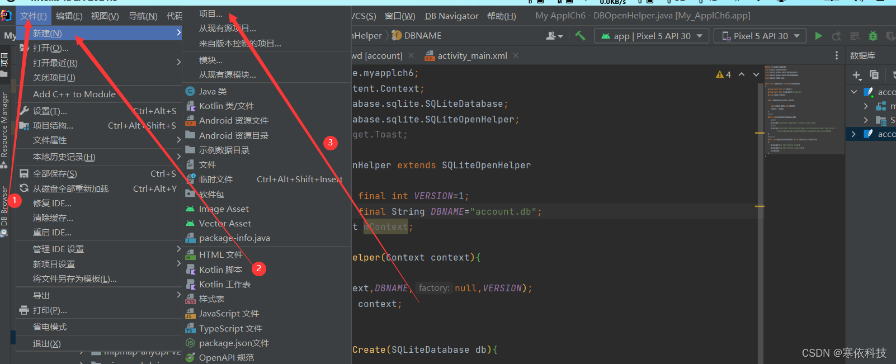
Task: Click the Make Project hammer icon
Action: coord(580,36)
